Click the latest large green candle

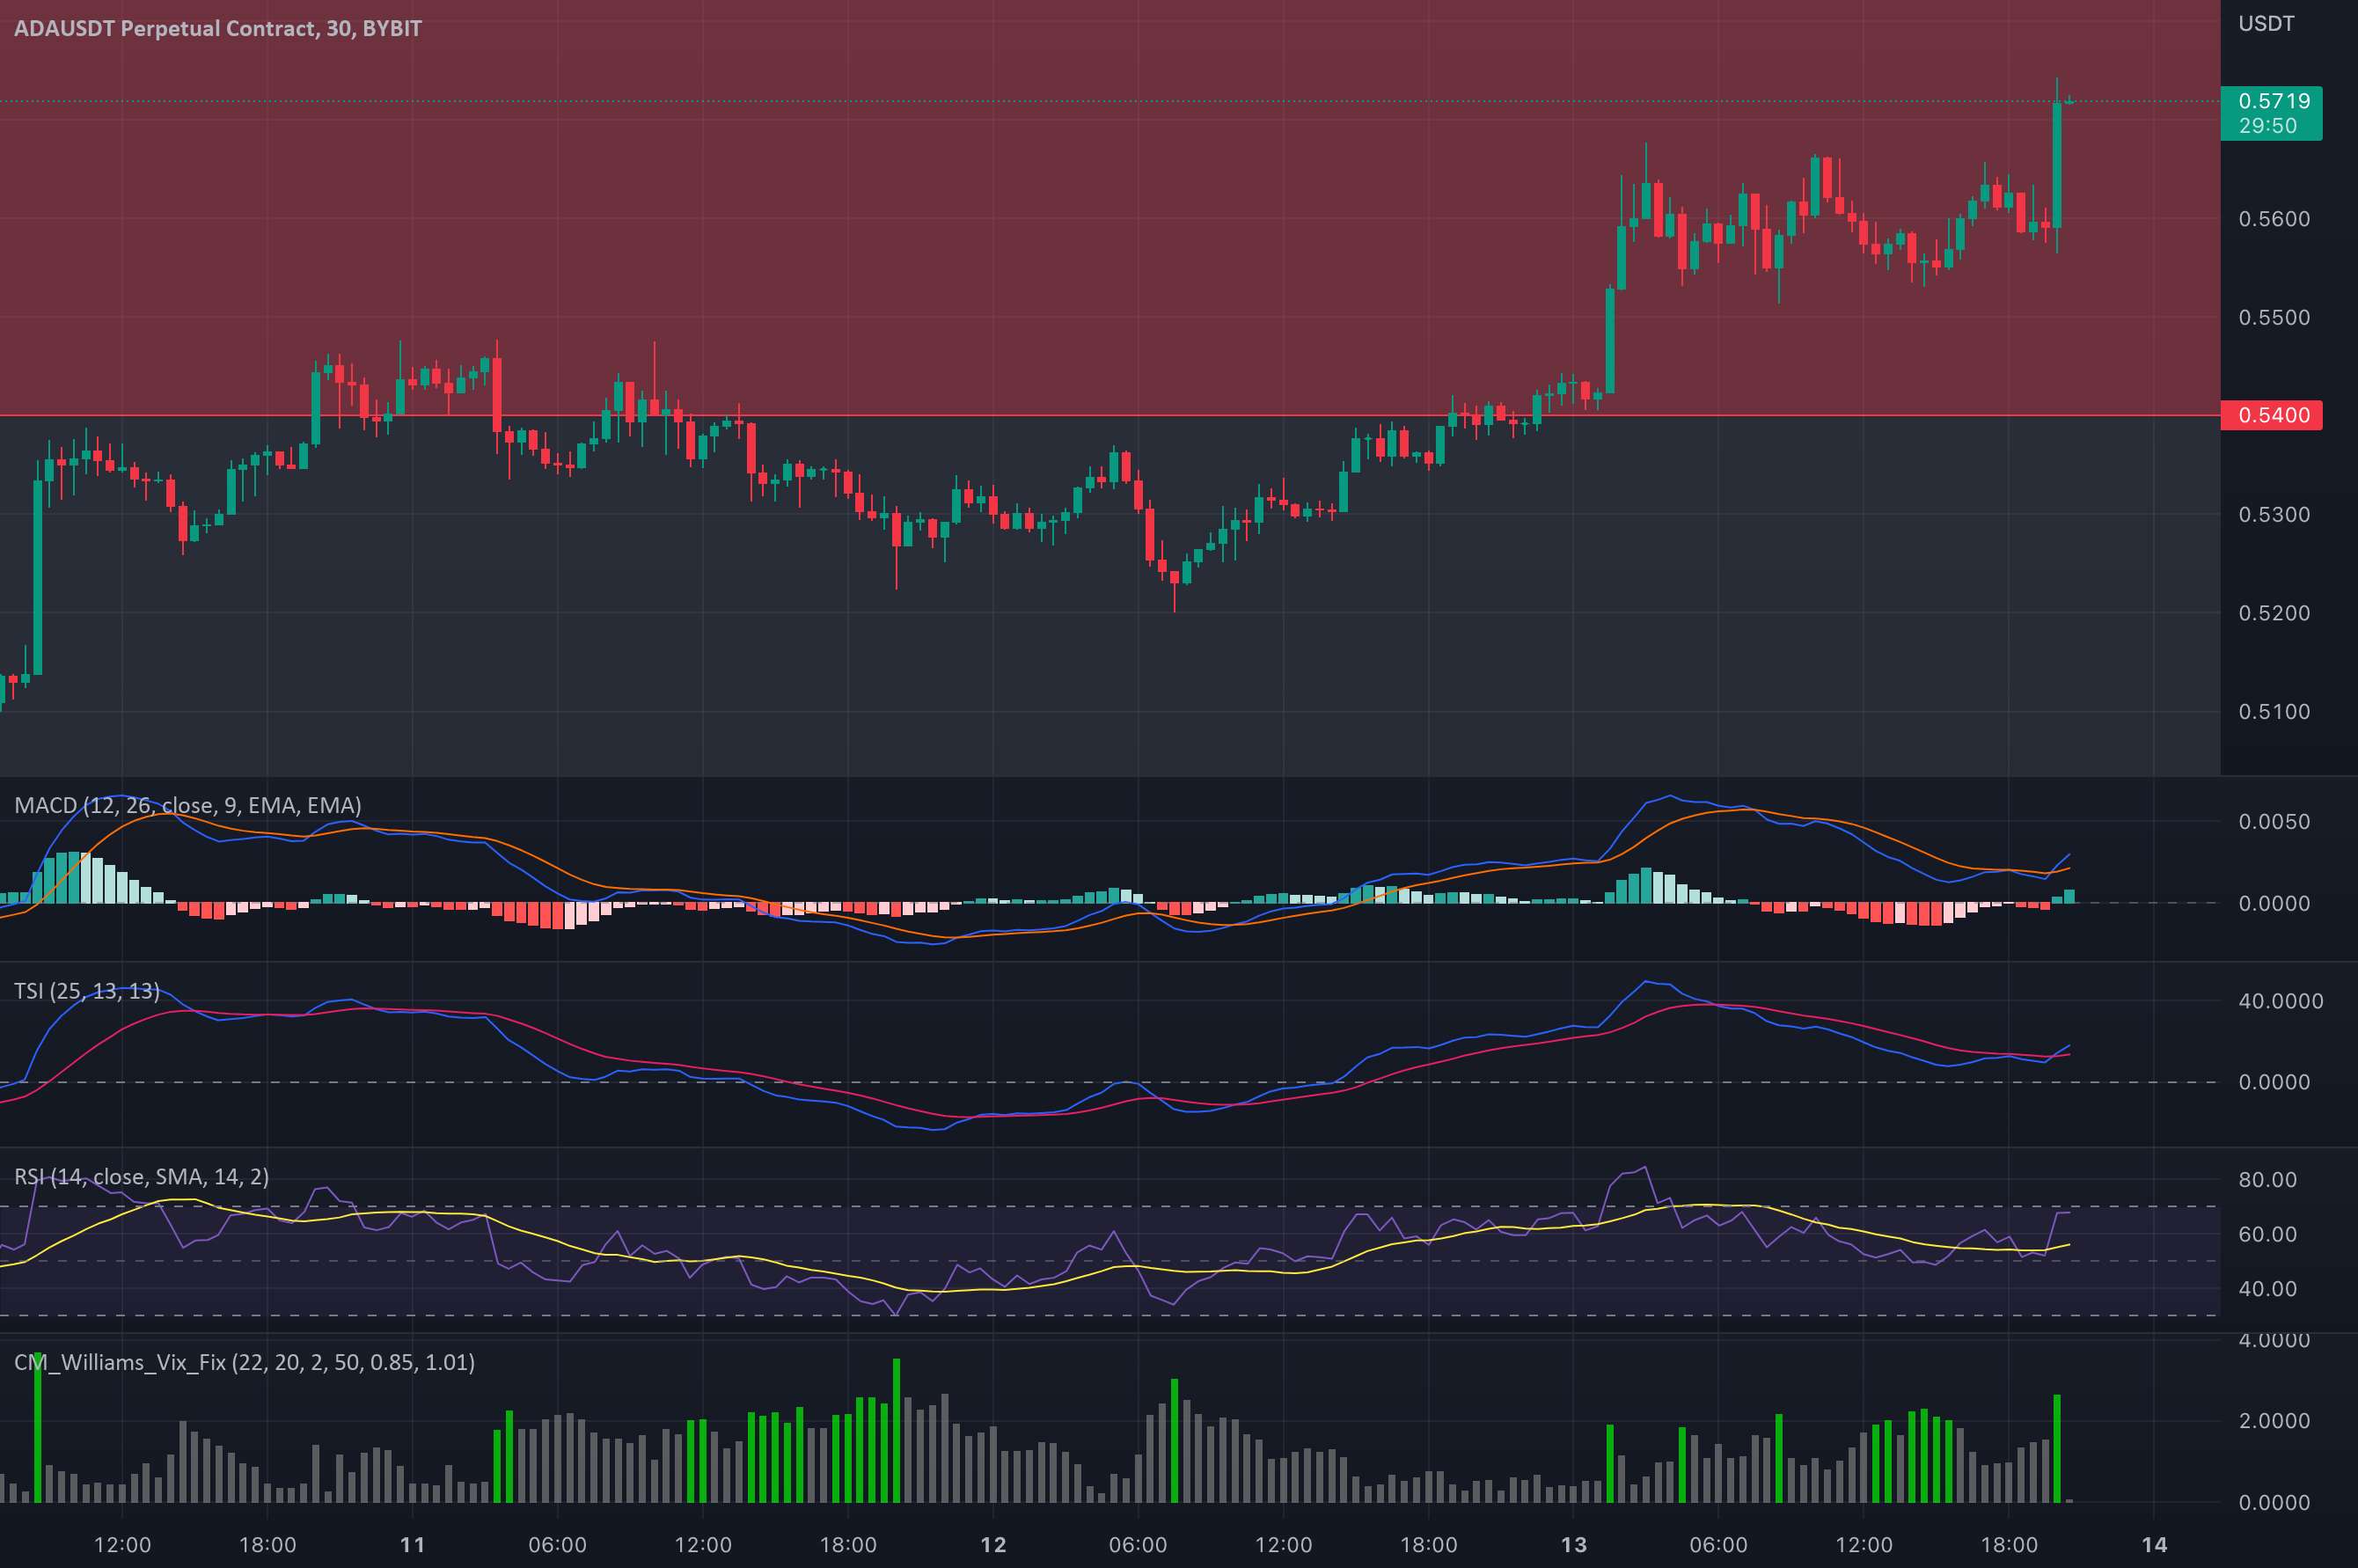(2057, 165)
